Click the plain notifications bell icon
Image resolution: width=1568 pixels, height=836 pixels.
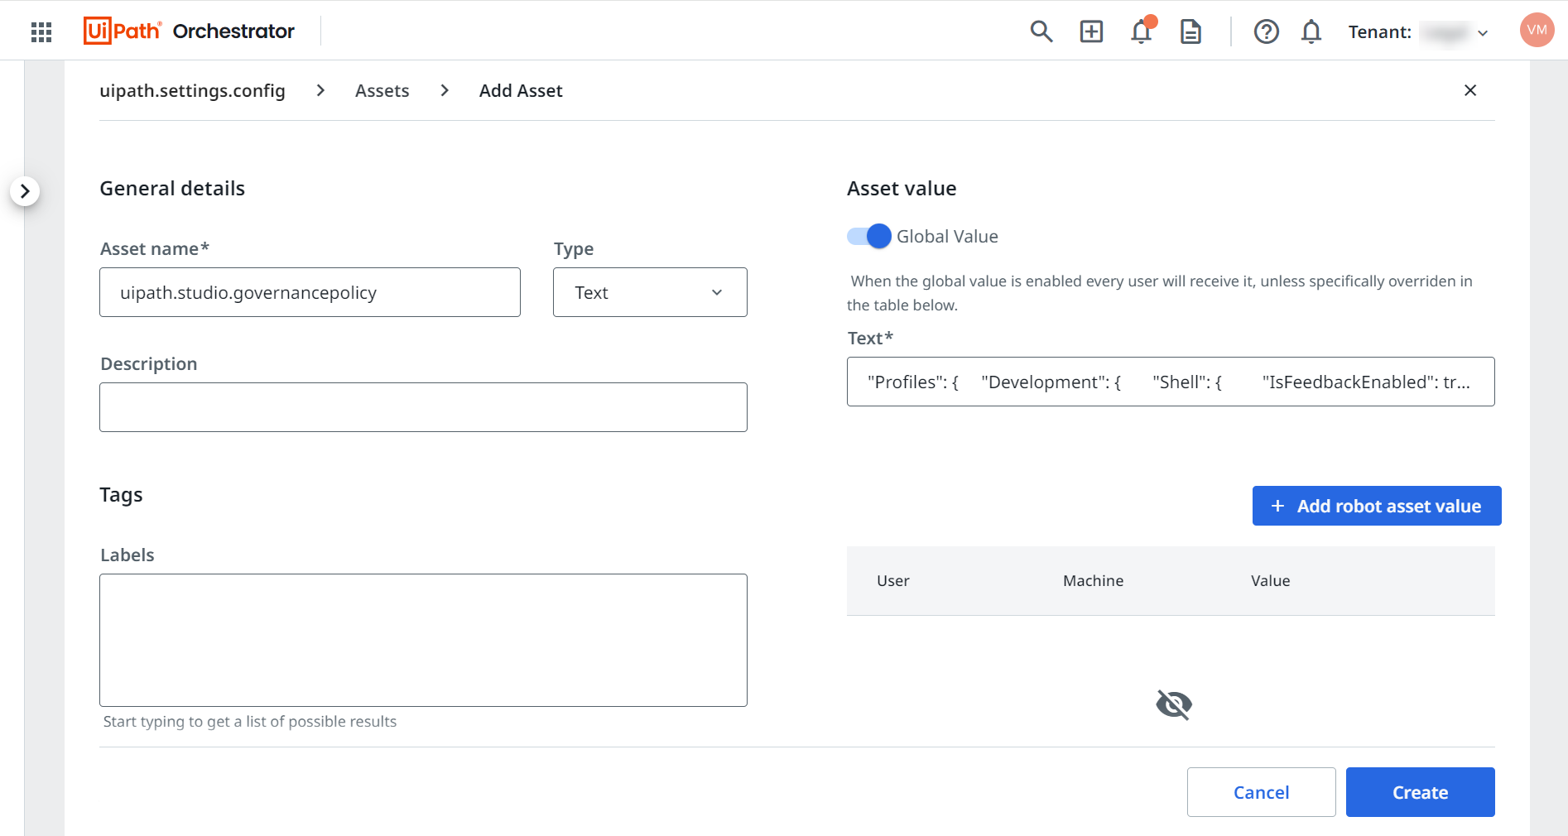[x=1311, y=31]
